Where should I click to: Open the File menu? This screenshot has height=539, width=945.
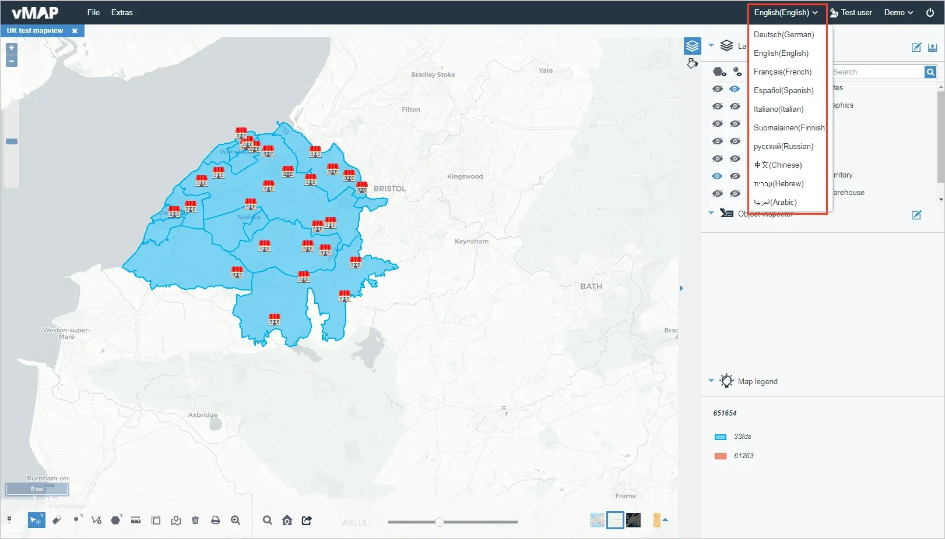(x=93, y=12)
